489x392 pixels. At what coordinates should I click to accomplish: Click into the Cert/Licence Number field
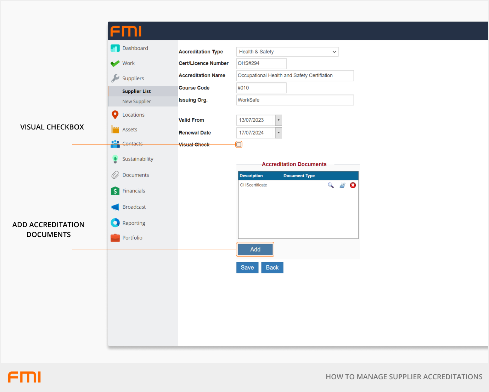[x=261, y=63]
